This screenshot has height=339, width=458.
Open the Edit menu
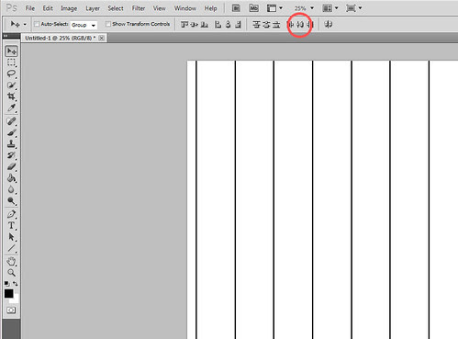coord(48,8)
